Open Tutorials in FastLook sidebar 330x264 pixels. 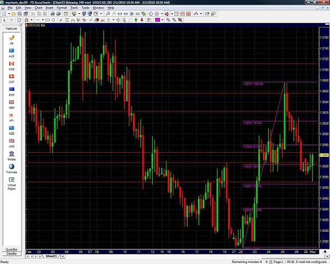click(x=12, y=169)
